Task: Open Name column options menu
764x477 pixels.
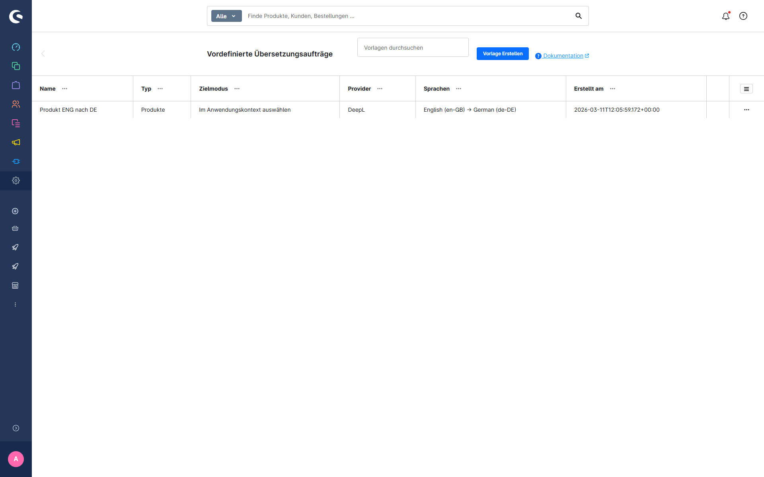Action: [x=64, y=89]
